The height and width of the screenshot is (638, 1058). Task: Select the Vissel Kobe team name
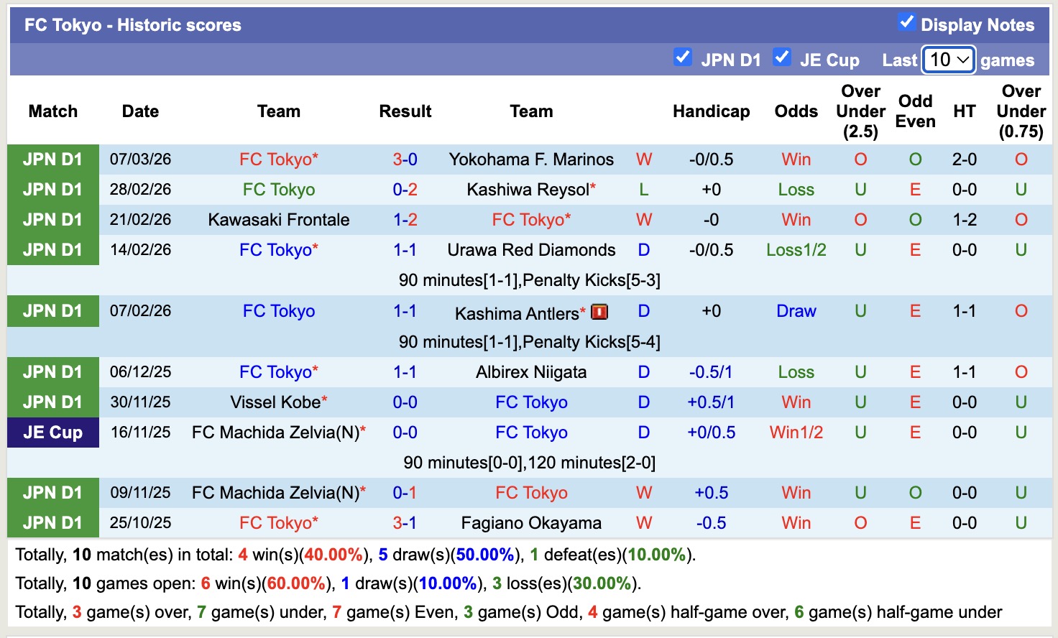pyautogui.click(x=275, y=402)
